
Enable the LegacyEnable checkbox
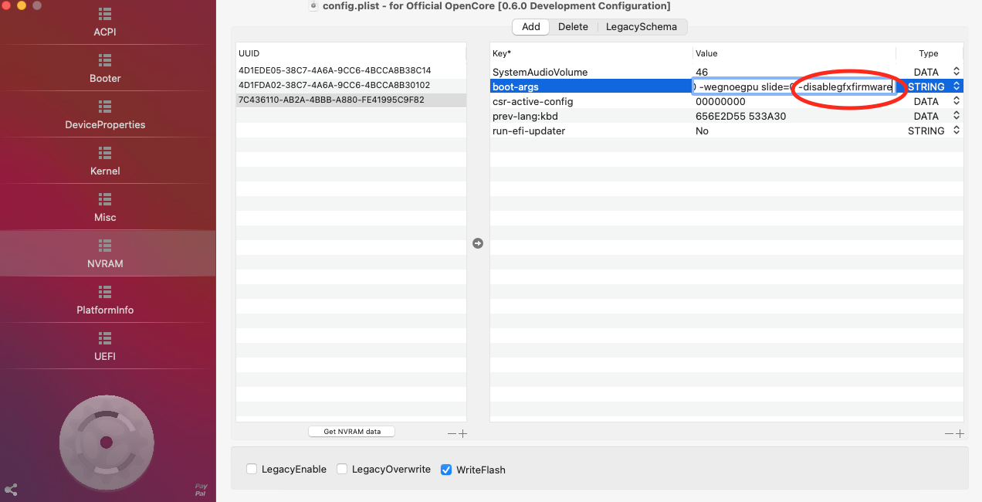(x=252, y=470)
